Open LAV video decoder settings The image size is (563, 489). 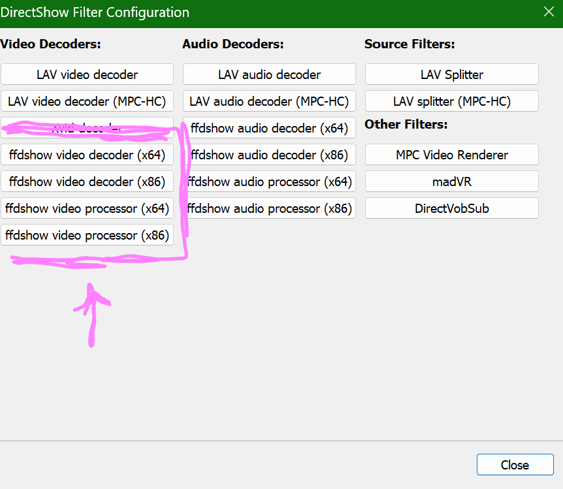[x=87, y=74]
